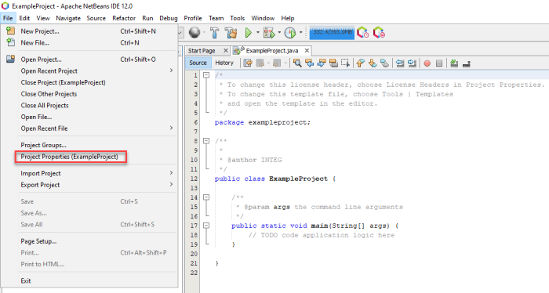Viewport: 549px width, 293px height.
Task: Click the Build Project hammer icon
Action: click(214, 33)
